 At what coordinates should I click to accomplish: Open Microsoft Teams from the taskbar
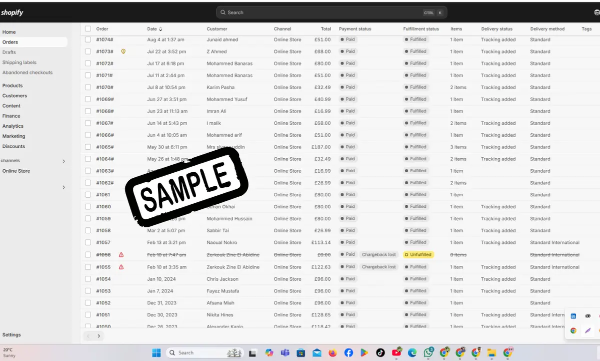[285, 352]
